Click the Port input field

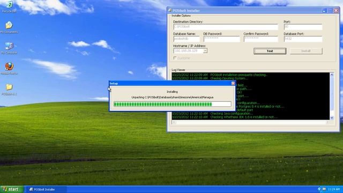point(303,27)
